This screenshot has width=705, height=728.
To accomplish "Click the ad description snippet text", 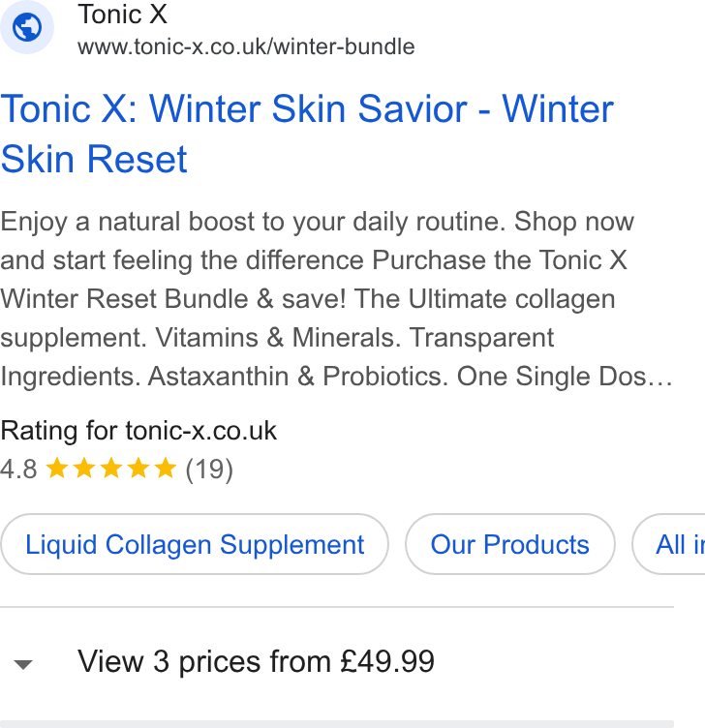I will pyautogui.click(x=337, y=298).
